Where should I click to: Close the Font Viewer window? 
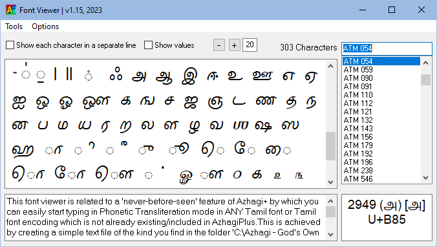tap(421, 10)
